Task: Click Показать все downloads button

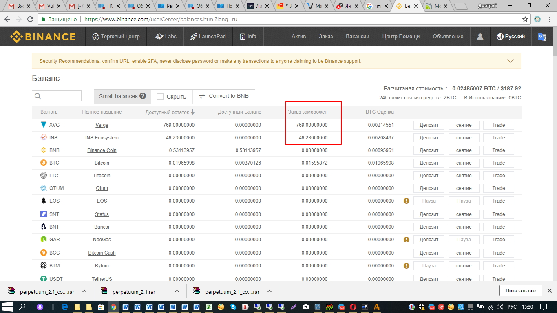Action: click(521, 291)
